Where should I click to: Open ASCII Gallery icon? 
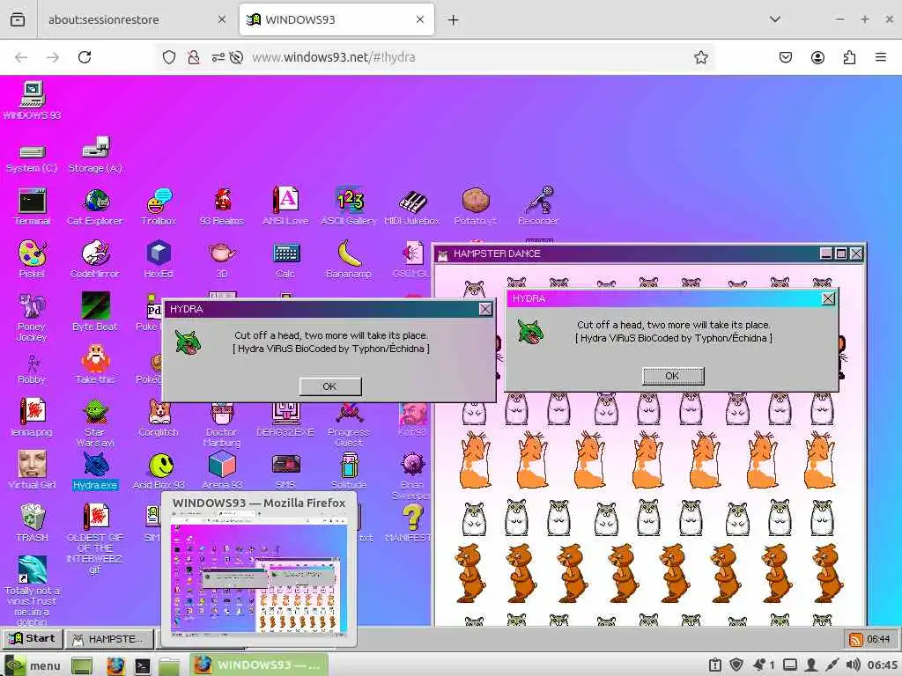[349, 206]
